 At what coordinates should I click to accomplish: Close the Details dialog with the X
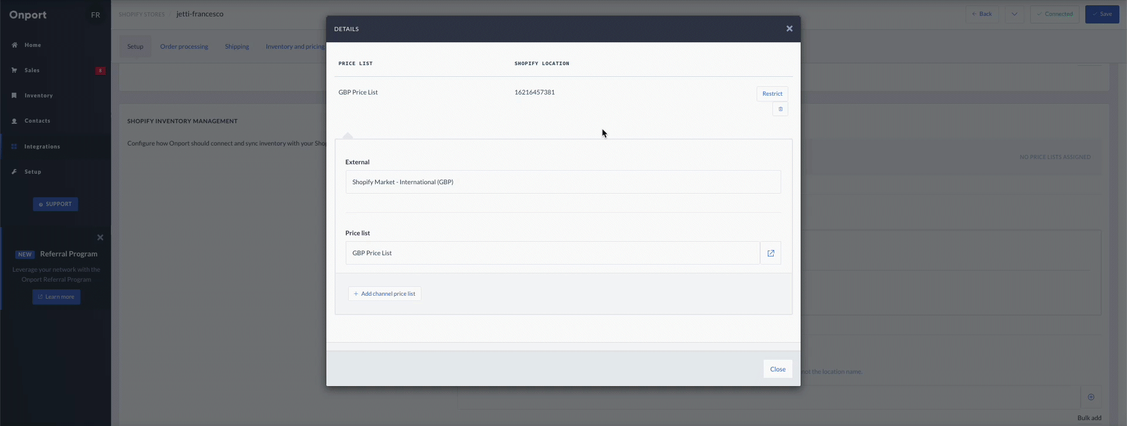tap(789, 29)
